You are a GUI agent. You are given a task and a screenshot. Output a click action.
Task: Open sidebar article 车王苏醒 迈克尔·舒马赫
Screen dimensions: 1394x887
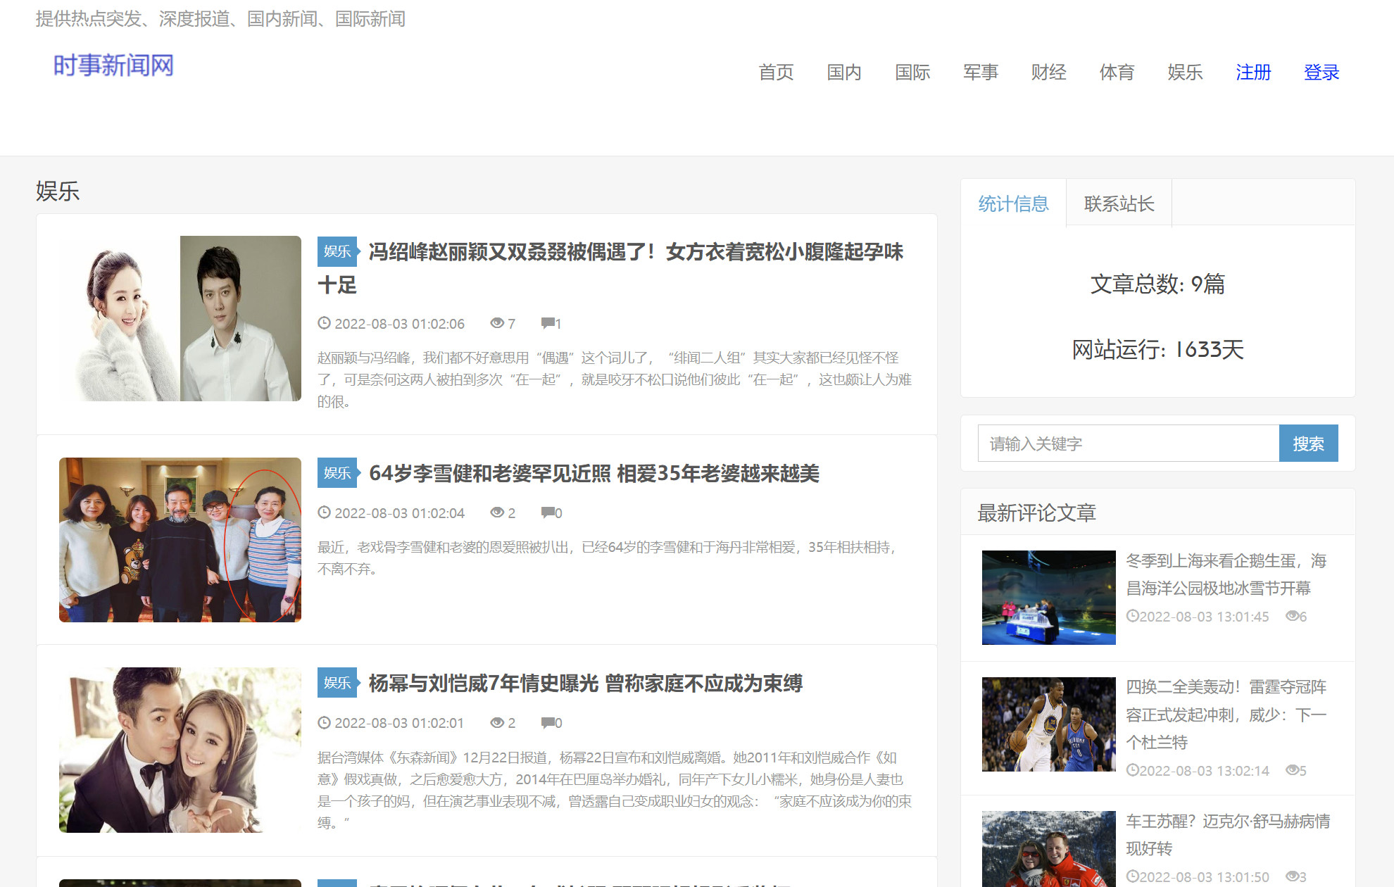click(x=1228, y=835)
